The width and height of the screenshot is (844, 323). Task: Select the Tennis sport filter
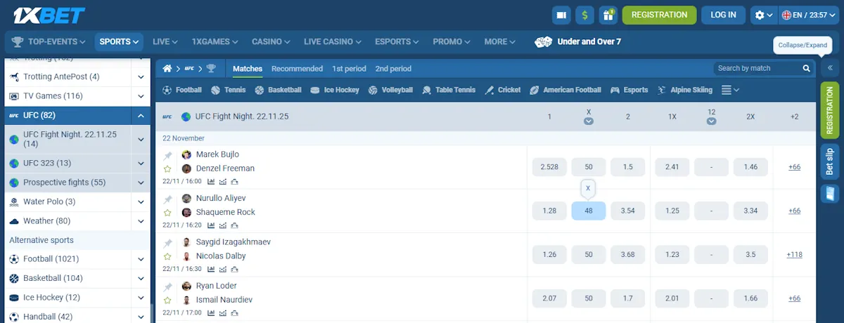pos(229,90)
